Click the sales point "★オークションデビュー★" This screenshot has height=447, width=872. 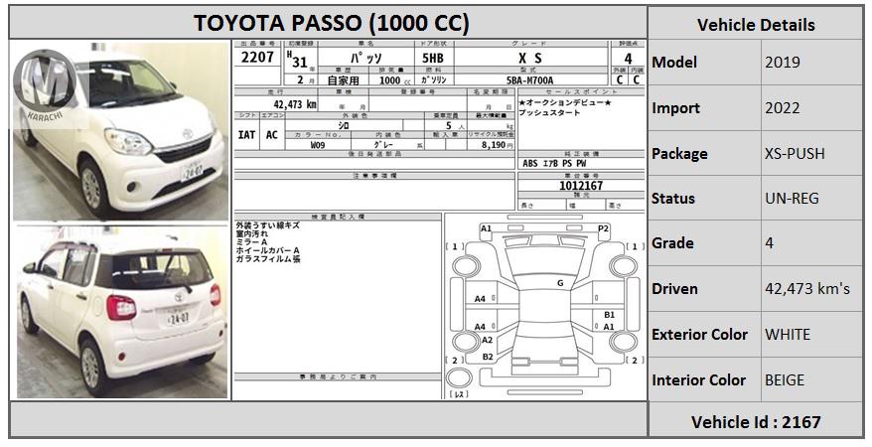(565, 103)
